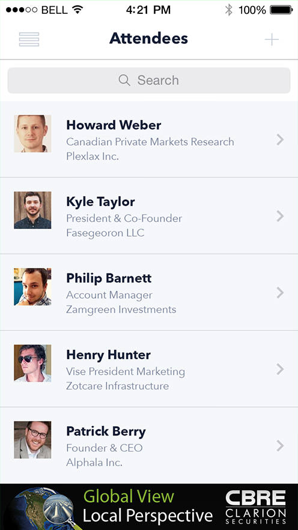The image size is (298, 530).
Task: Click the Search input field
Action: coord(149,81)
